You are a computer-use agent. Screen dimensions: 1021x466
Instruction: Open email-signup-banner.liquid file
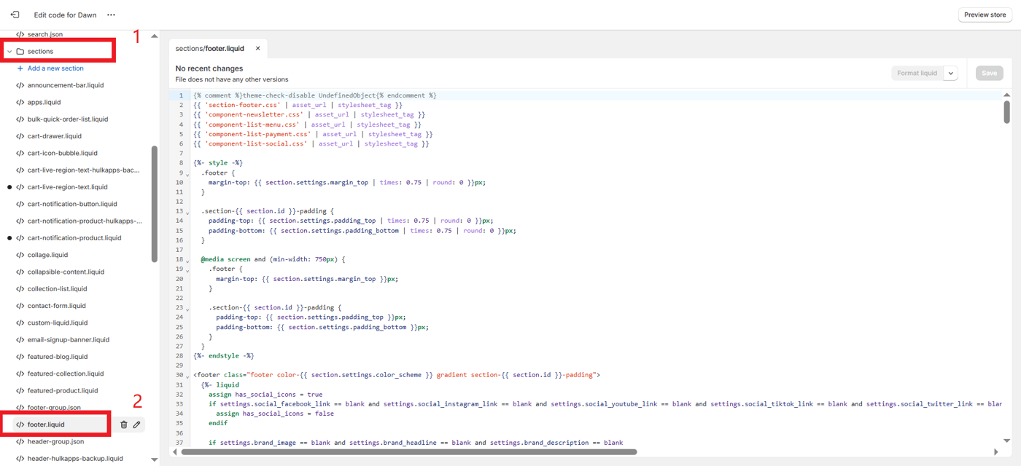69,340
